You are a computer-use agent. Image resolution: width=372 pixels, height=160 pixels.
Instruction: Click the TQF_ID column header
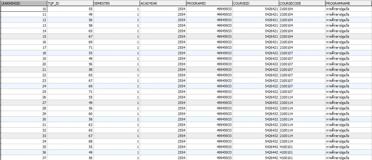tap(70, 3)
